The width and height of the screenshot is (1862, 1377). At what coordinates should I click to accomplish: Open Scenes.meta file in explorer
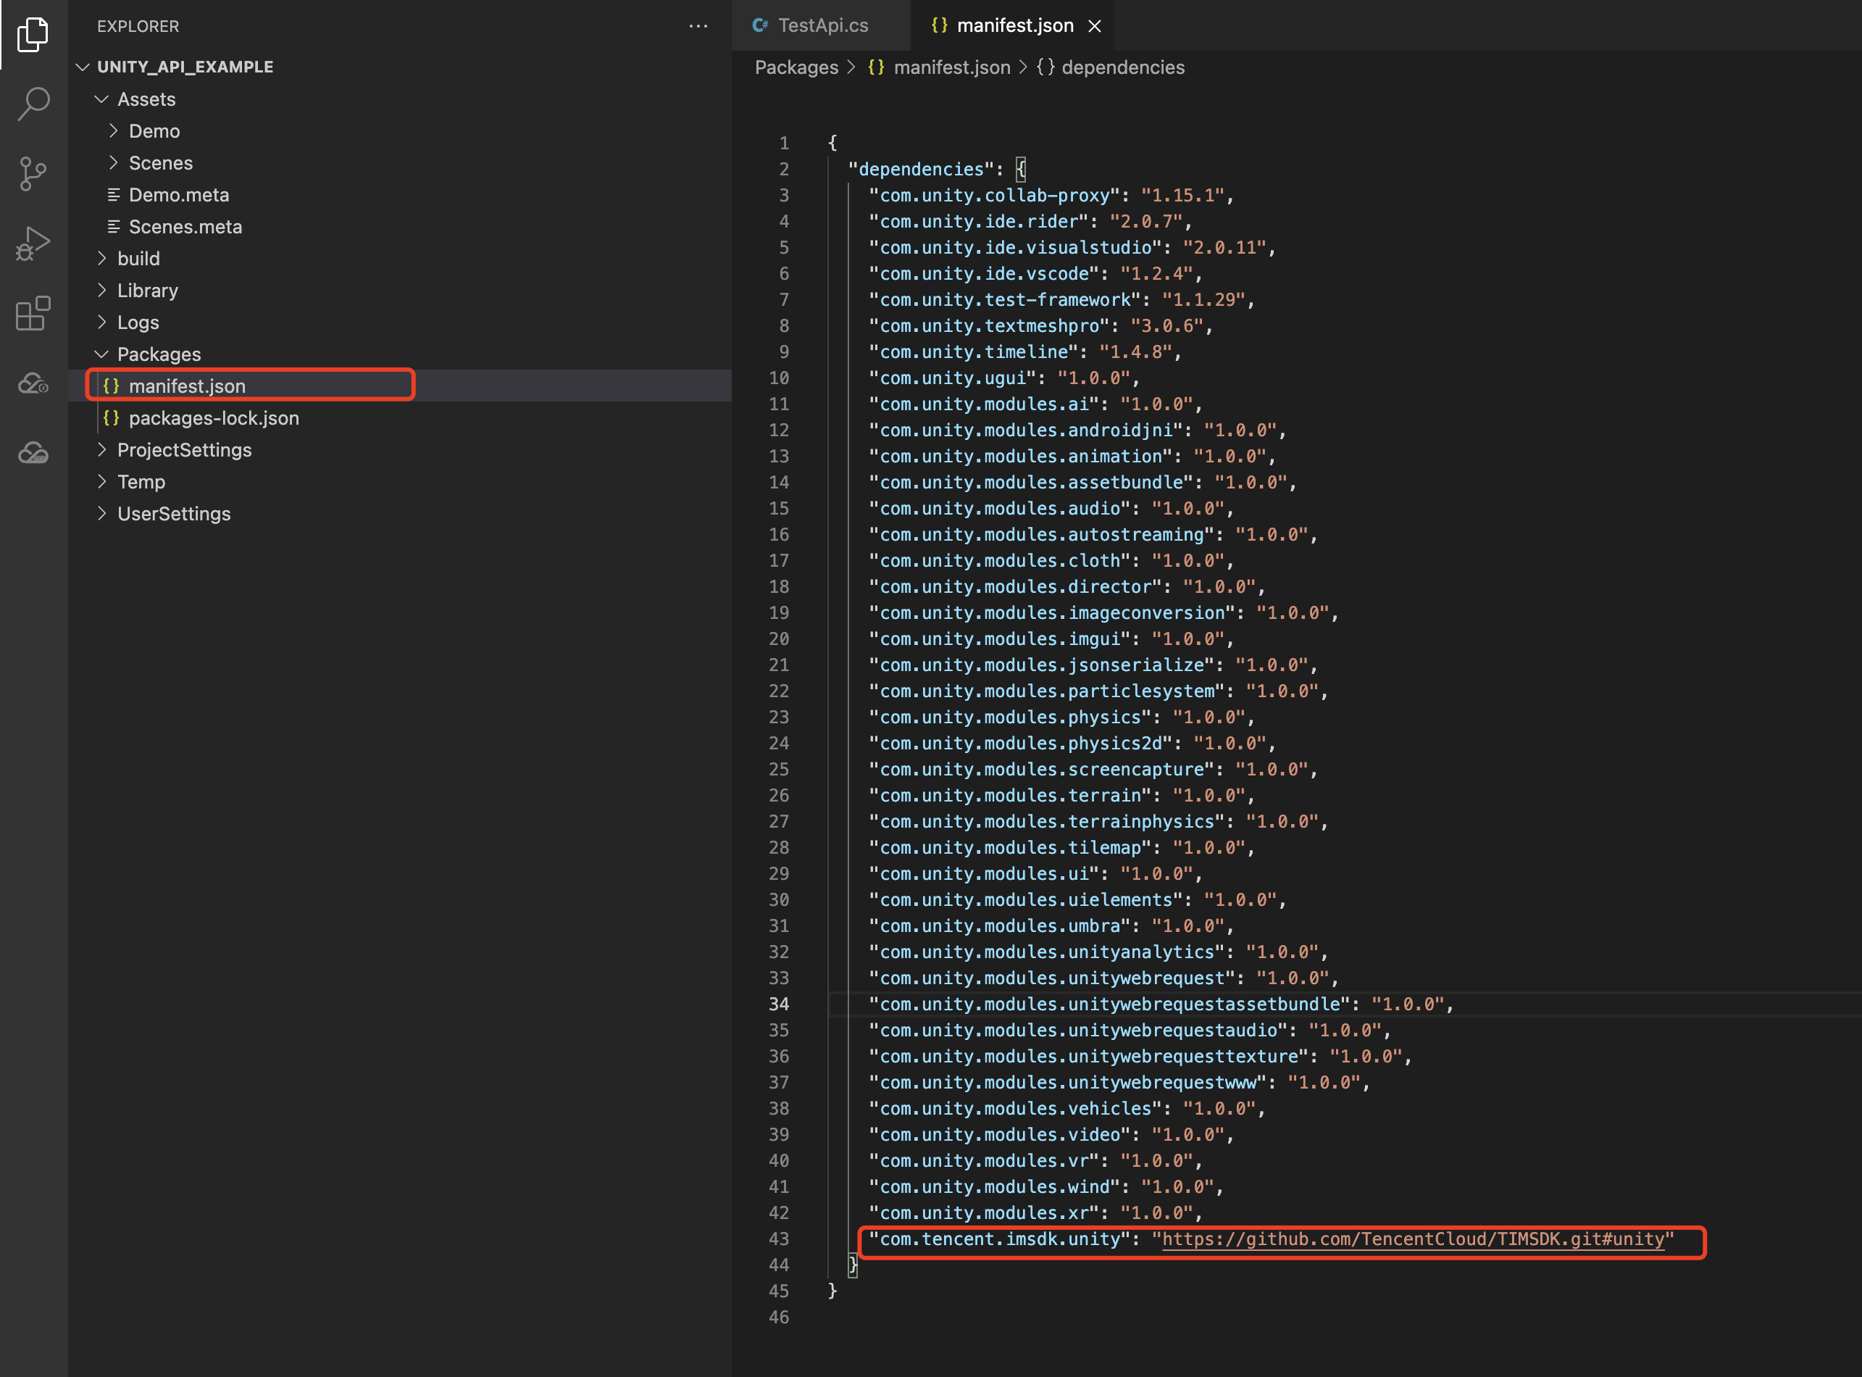(x=185, y=227)
